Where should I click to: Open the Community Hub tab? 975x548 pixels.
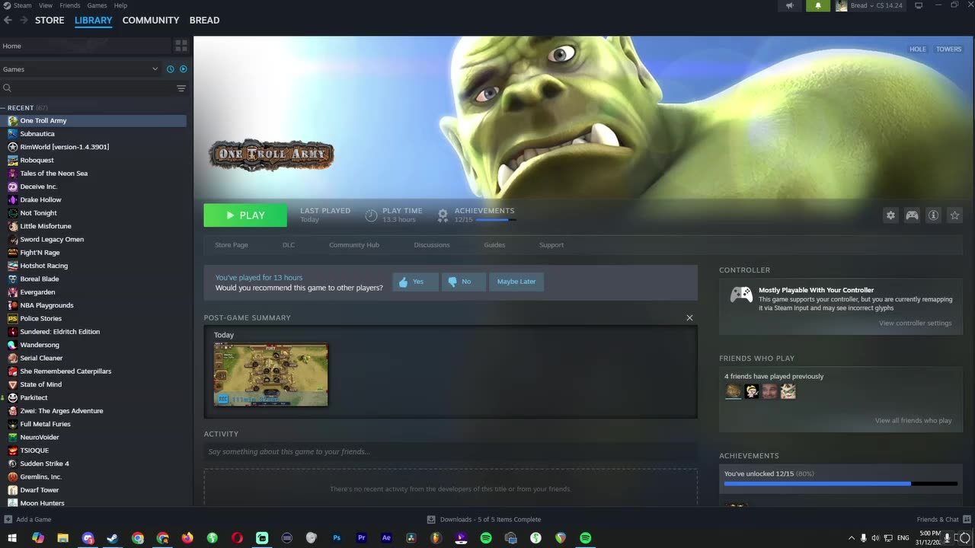[354, 245]
